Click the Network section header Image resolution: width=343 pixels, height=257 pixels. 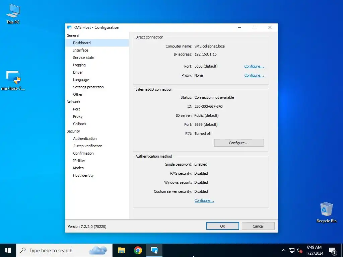[73, 102]
